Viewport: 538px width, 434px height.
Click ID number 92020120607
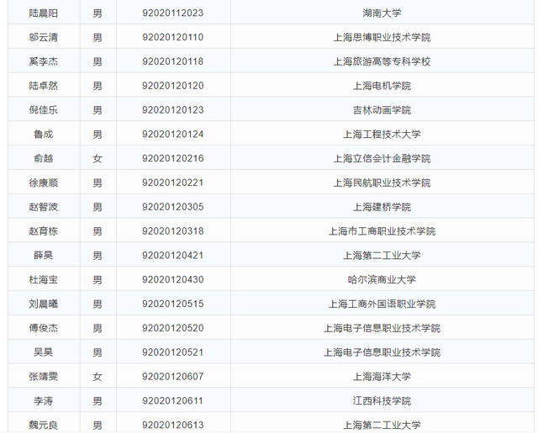pyautogui.click(x=173, y=376)
